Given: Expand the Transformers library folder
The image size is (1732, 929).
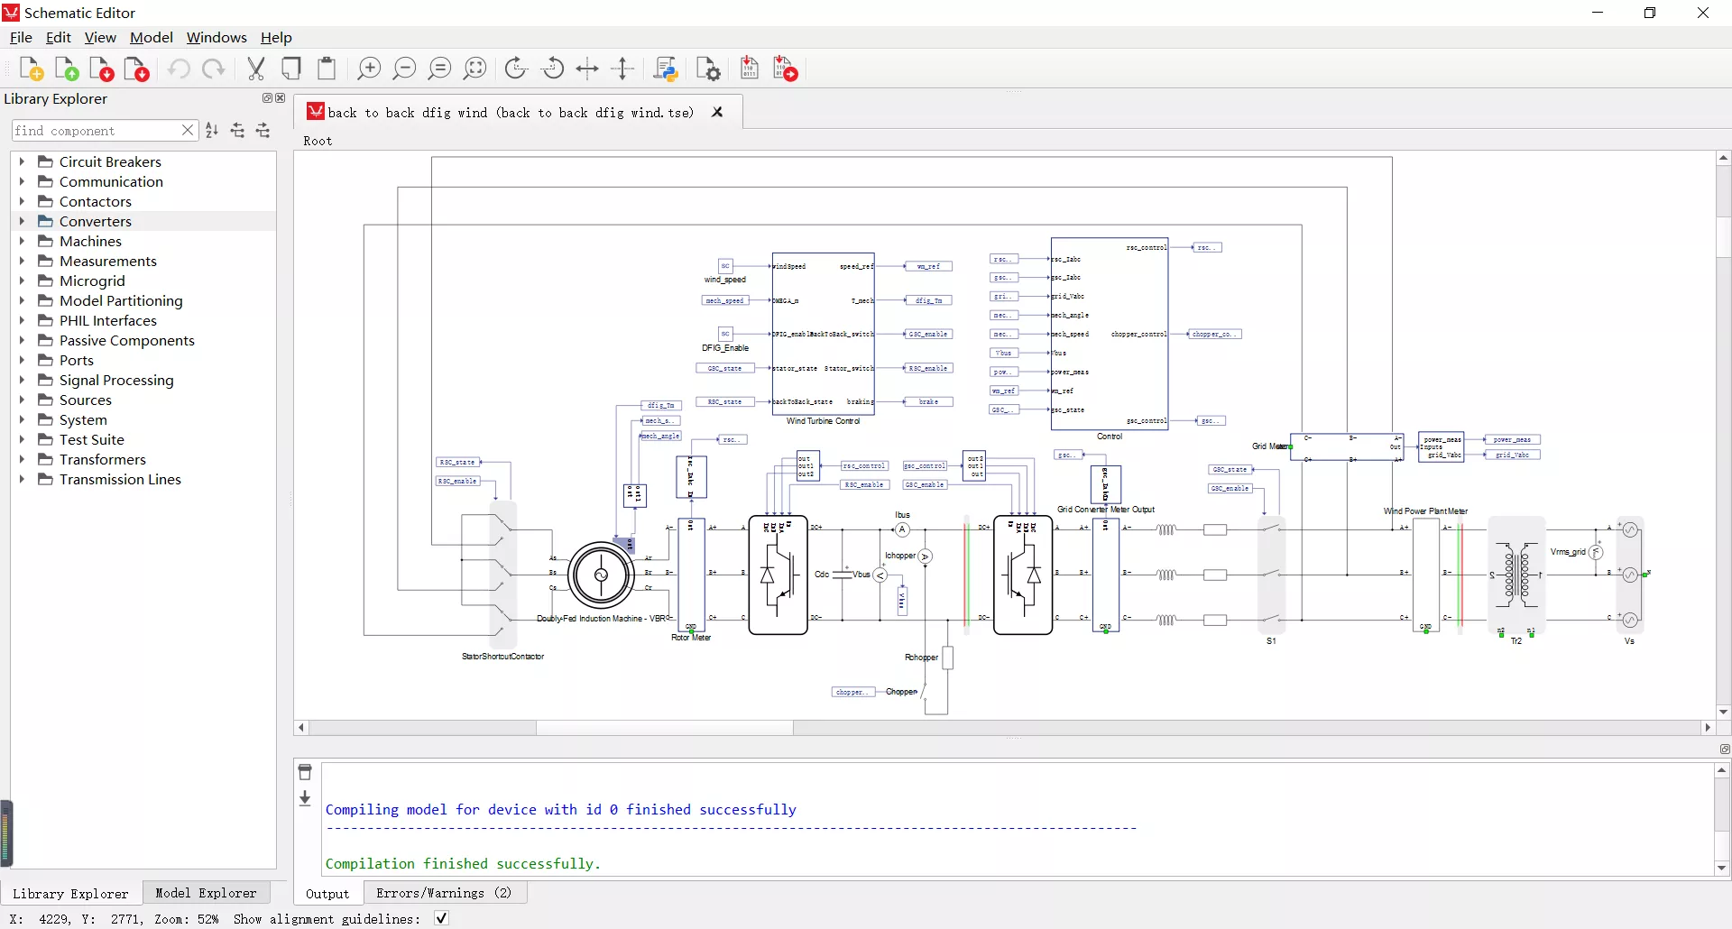Looking at the screenshot, I should (x=22, y=459).
